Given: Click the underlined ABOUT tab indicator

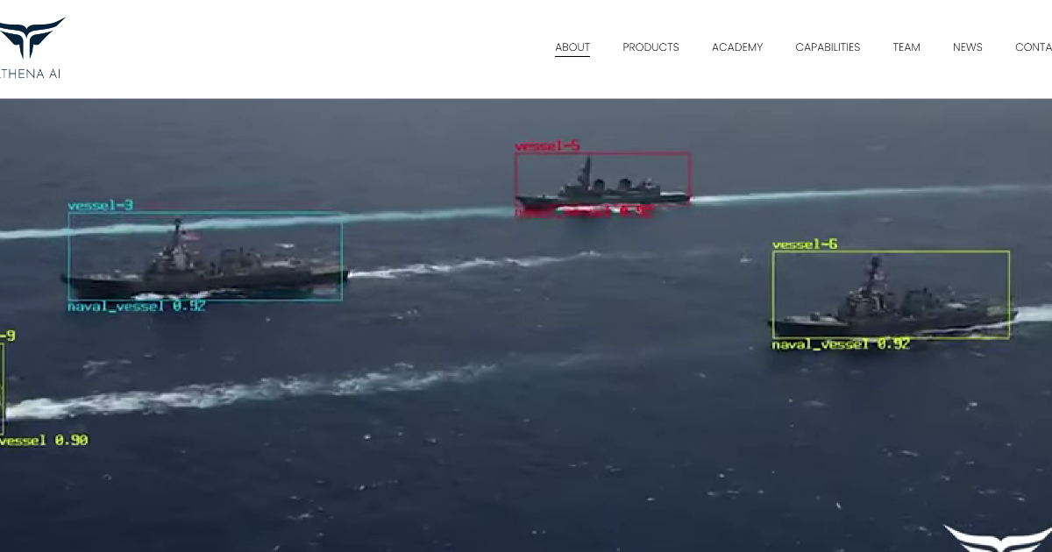Looking at the screenshot, I should click(x=572, y=56).
